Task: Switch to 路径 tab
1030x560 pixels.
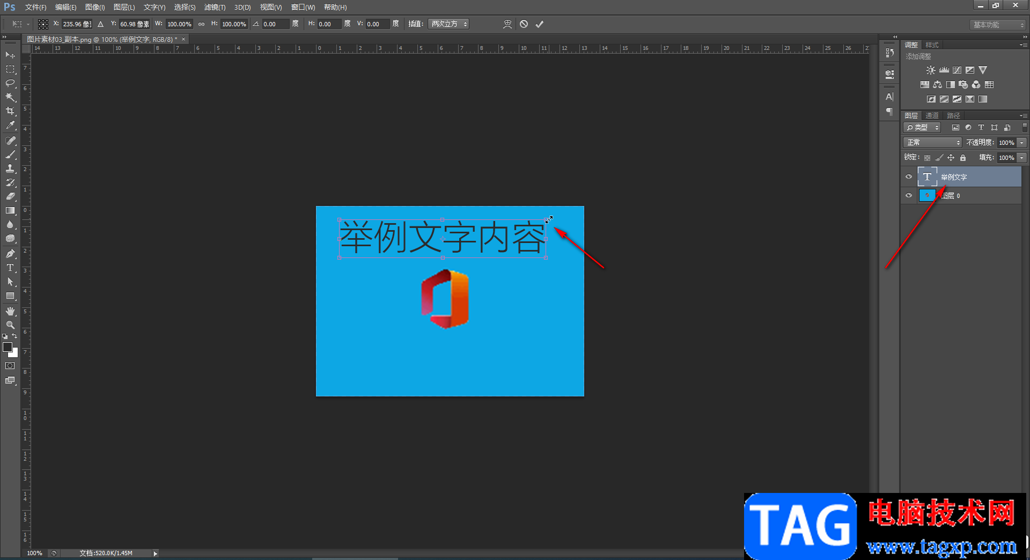Action: [953, 116]
